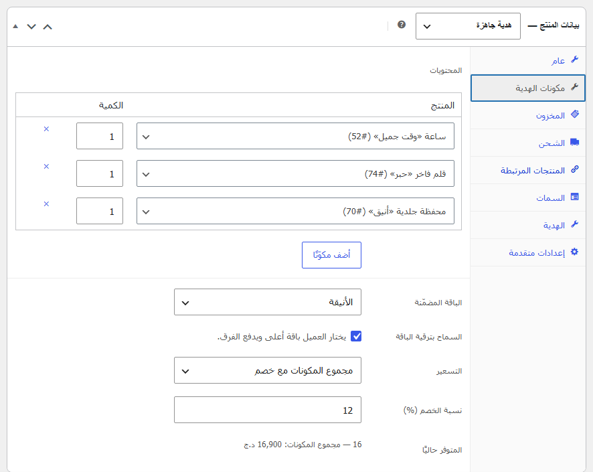
Task: Click the المتوفر حاليًا label
Action: point(442,450)
